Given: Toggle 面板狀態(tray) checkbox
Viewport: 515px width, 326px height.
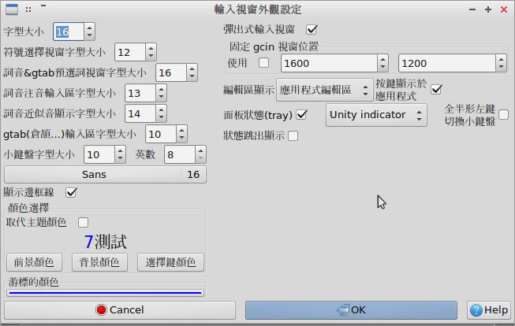Looking at the screenshot, I should [301, 115].
